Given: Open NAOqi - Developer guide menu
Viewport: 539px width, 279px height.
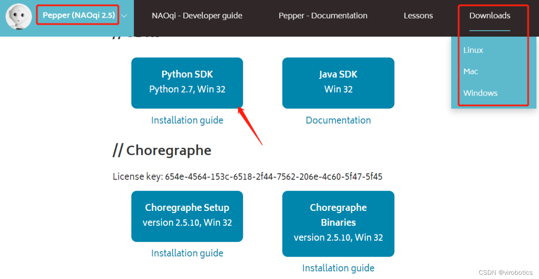Looking at the screenshot, I should pos(197,16).
